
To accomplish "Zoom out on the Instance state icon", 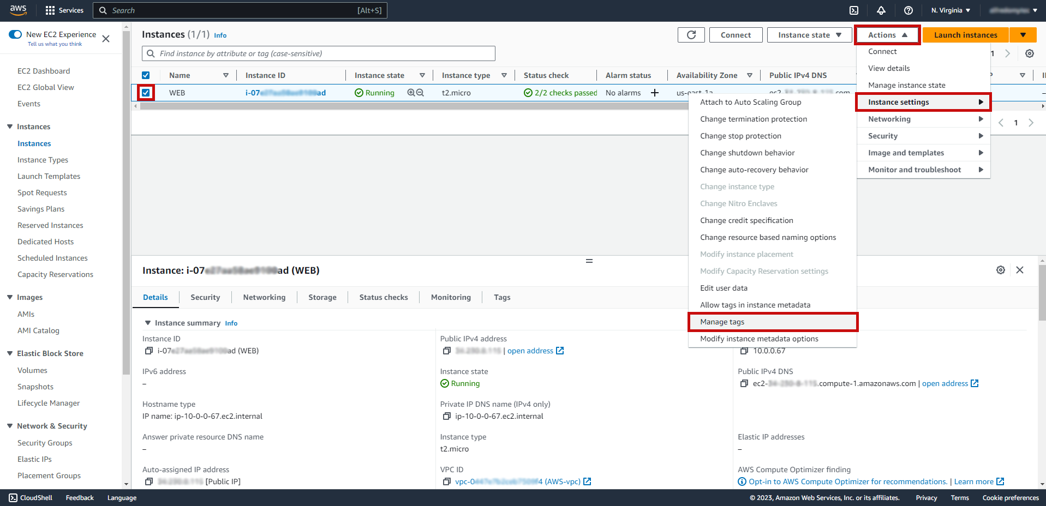I will [x=420, y=93].
